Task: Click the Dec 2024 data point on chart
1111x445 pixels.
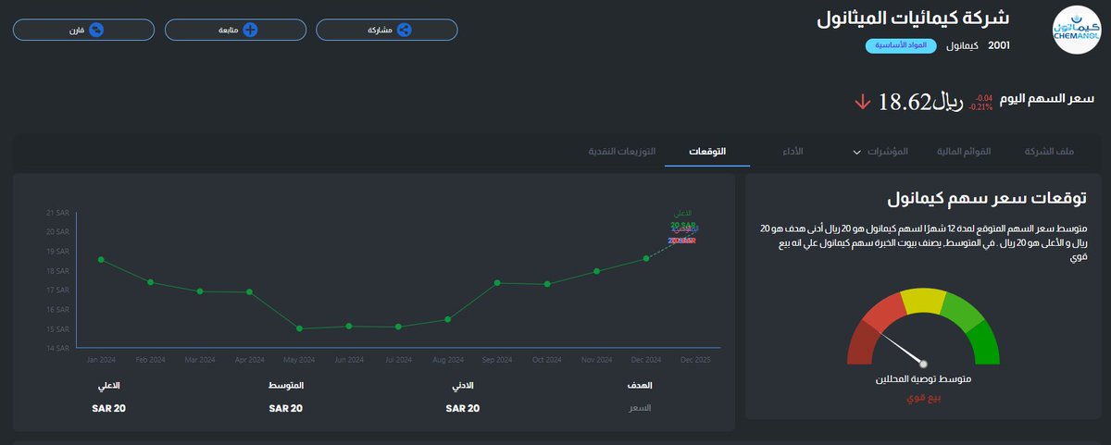Action: tap(646, 259)
